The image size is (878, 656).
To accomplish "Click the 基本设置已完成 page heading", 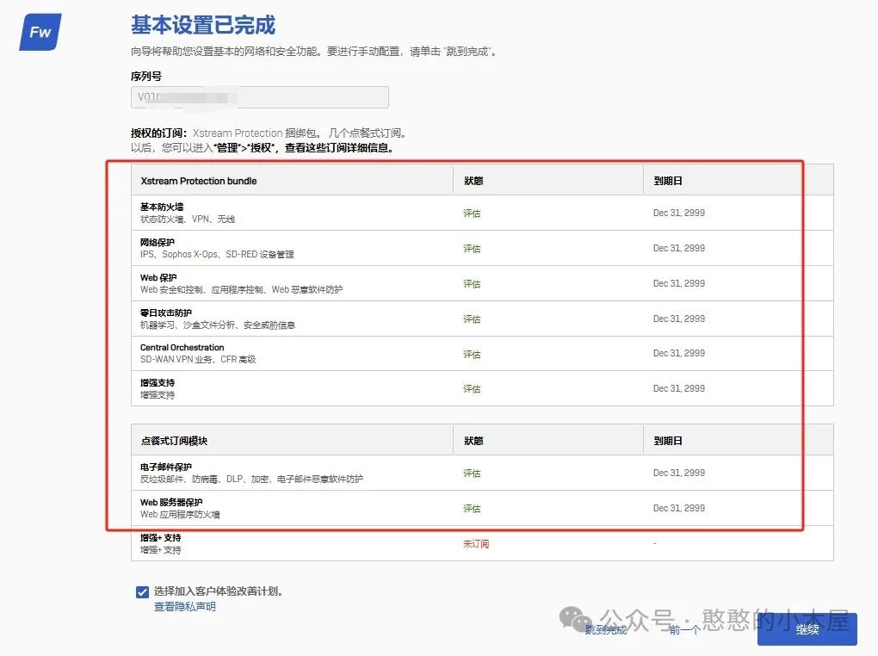I will tap(203, 25).
